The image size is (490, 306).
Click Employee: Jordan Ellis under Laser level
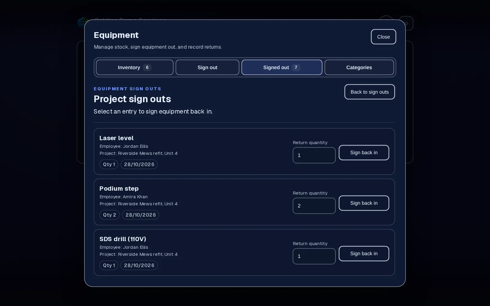124,146
